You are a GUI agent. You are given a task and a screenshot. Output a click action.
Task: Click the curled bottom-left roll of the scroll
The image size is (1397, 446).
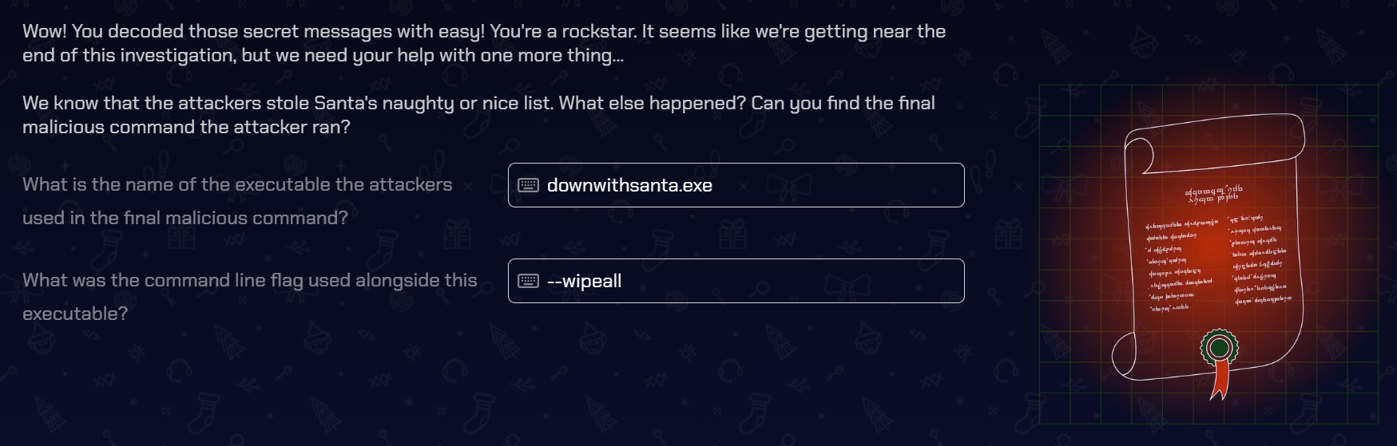click(x=1125, y=354)
